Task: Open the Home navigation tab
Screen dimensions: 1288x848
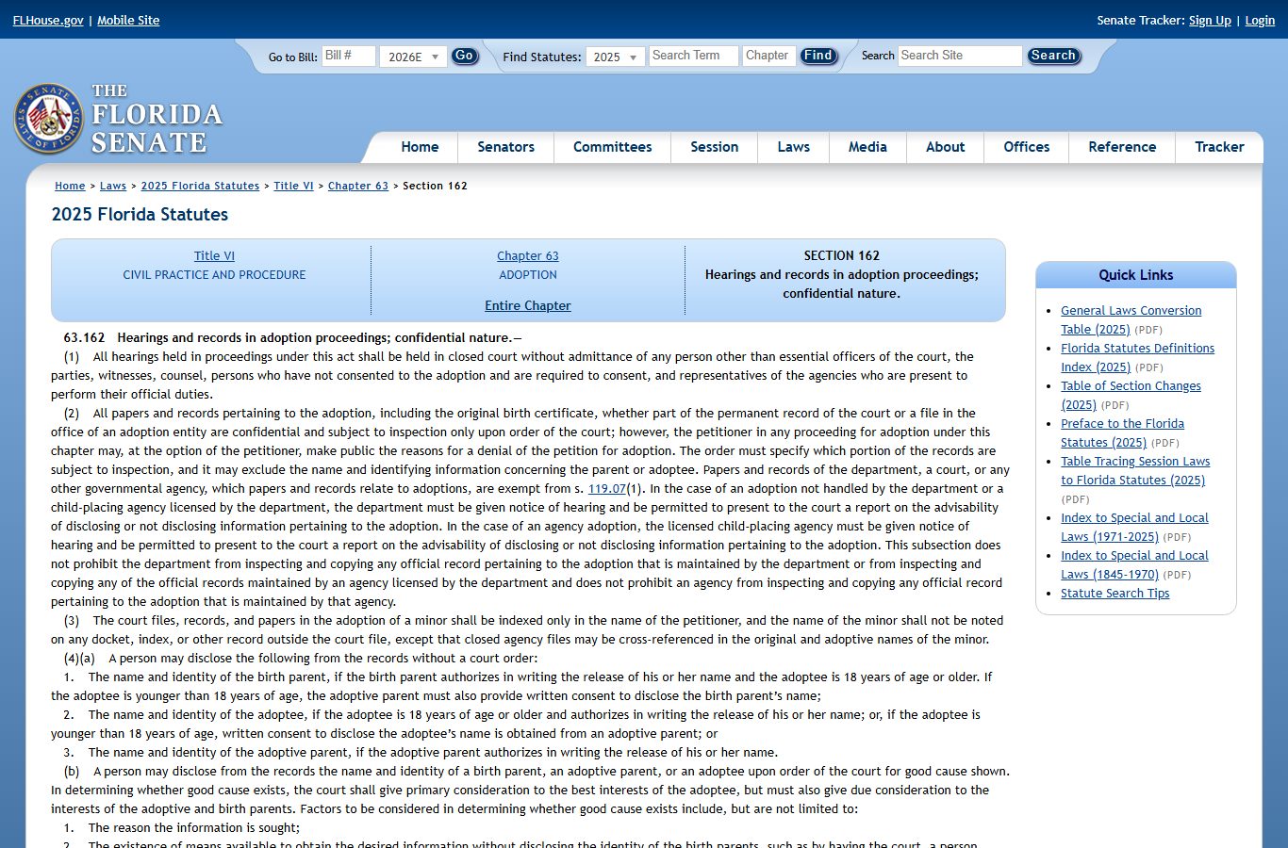Action: (420, 147)
